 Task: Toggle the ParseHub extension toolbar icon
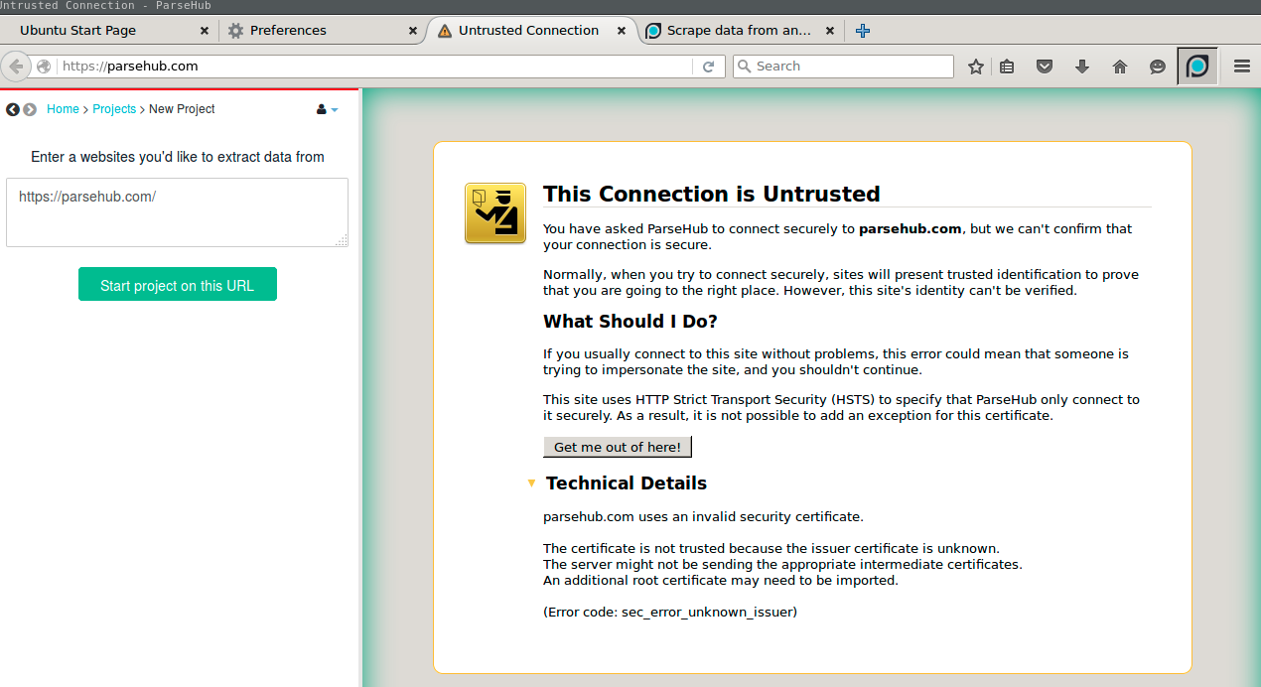[1198, 67]
